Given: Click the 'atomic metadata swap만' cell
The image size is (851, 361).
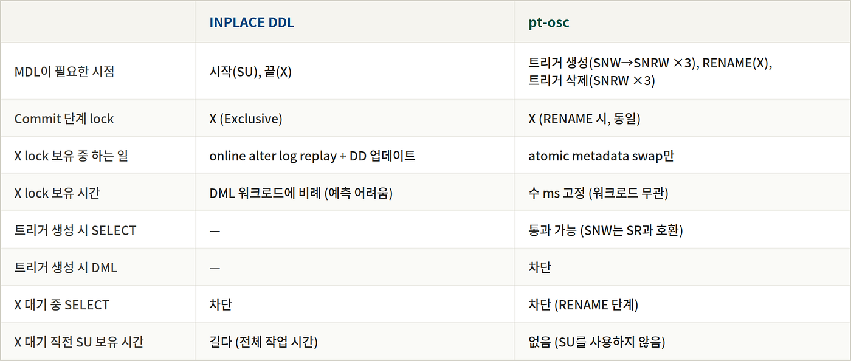Looking at the screenshot, I should pyautogui.click(x=601, y=156).
